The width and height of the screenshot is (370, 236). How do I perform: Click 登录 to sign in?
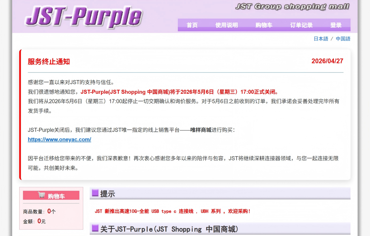(335, 25)
